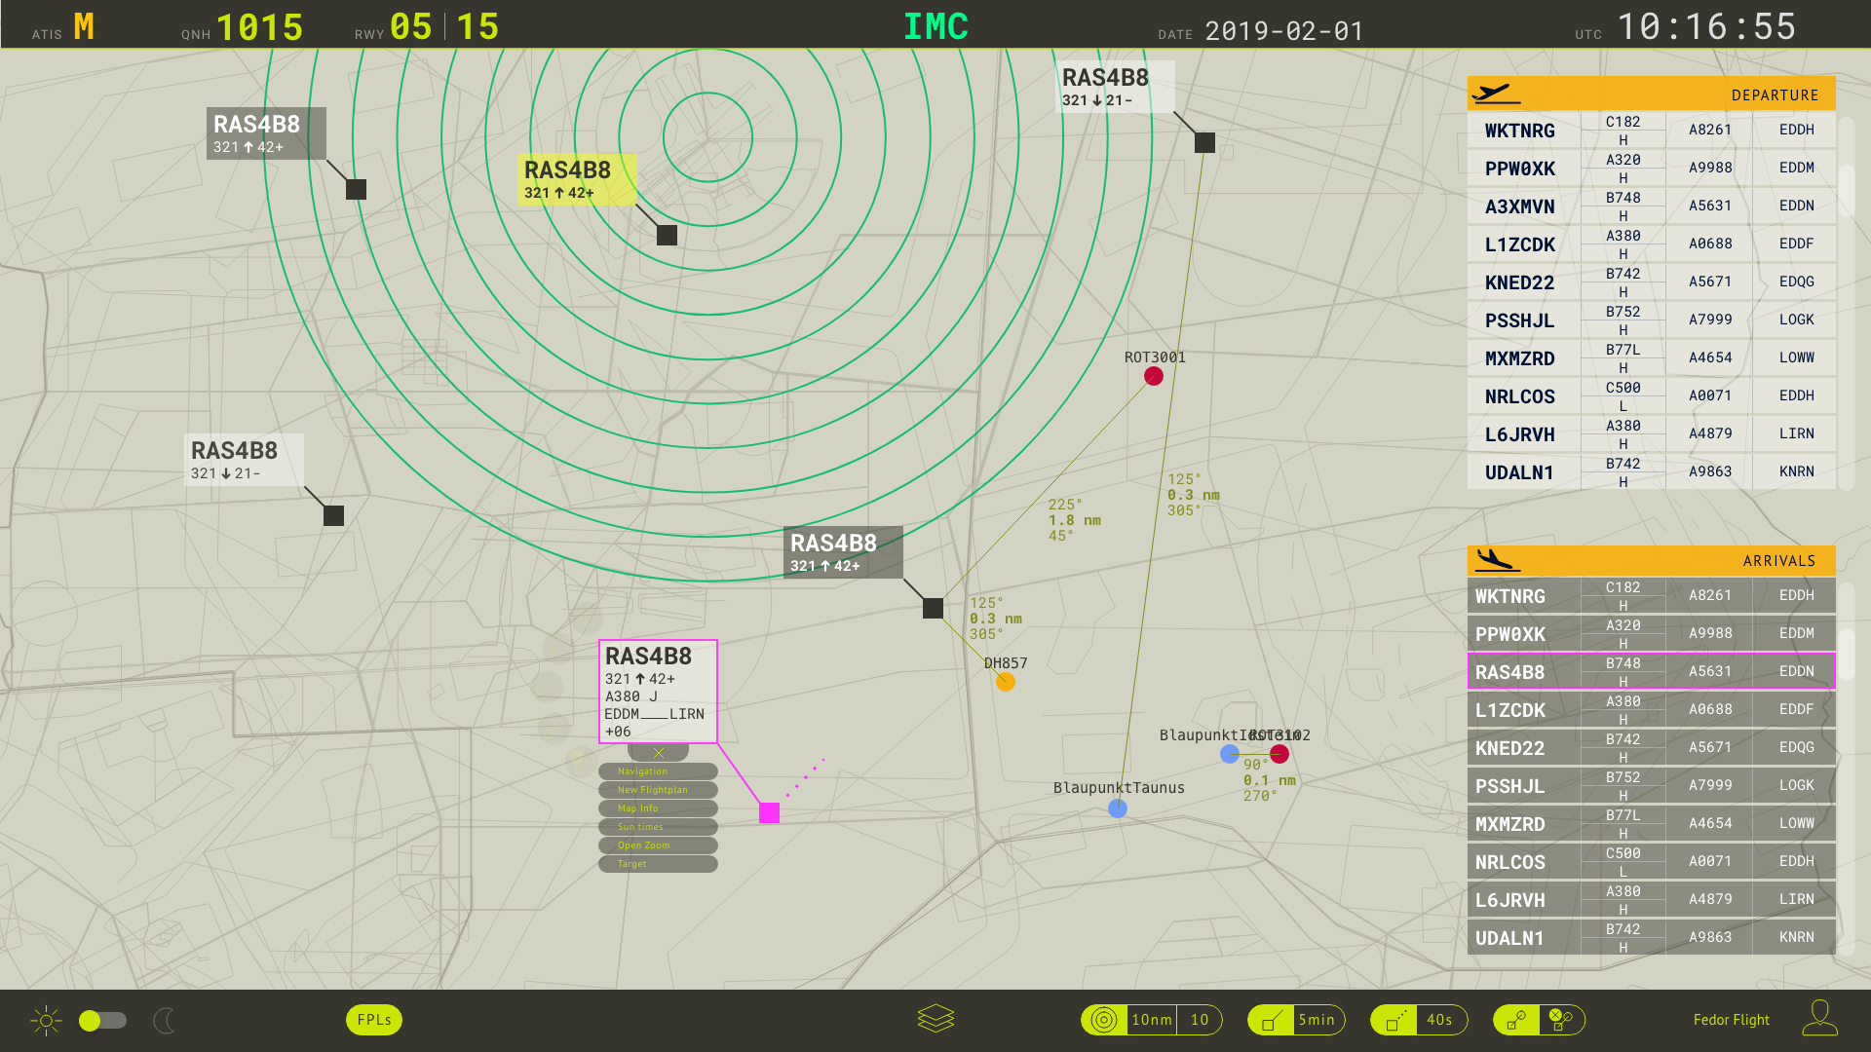The width and height of the screenshot is (1871, 1052).
Task: Select New Flightplan menu entry
Action: 658,790
